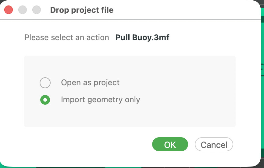Select the "Import geometry only" radio button
The image size is (264, 168).
tap(45, 100)
